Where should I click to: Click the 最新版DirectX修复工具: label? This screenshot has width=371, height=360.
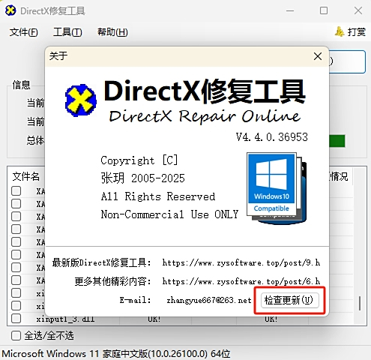[x=102, y=262]
